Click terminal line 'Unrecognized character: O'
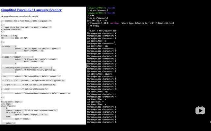The image size is (211, 131). click(x=102, y=56)
